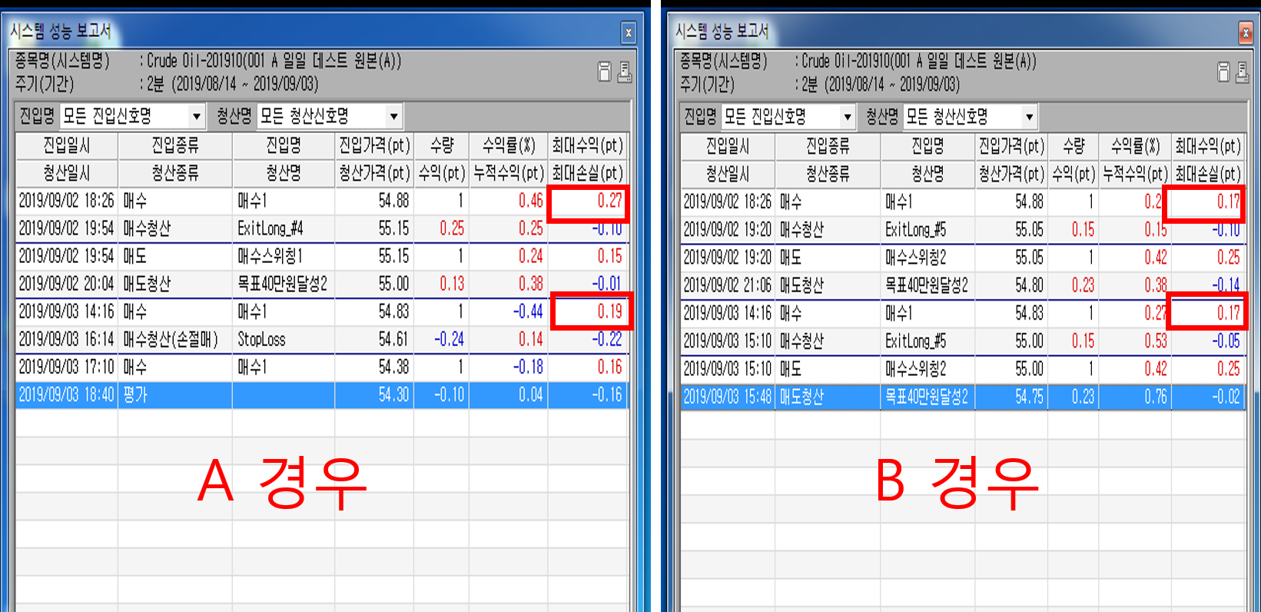This screenshot has height=612, width=1261.
Task: Expand 진입명 dropdown in right window
Action: [x=847, y=117]
